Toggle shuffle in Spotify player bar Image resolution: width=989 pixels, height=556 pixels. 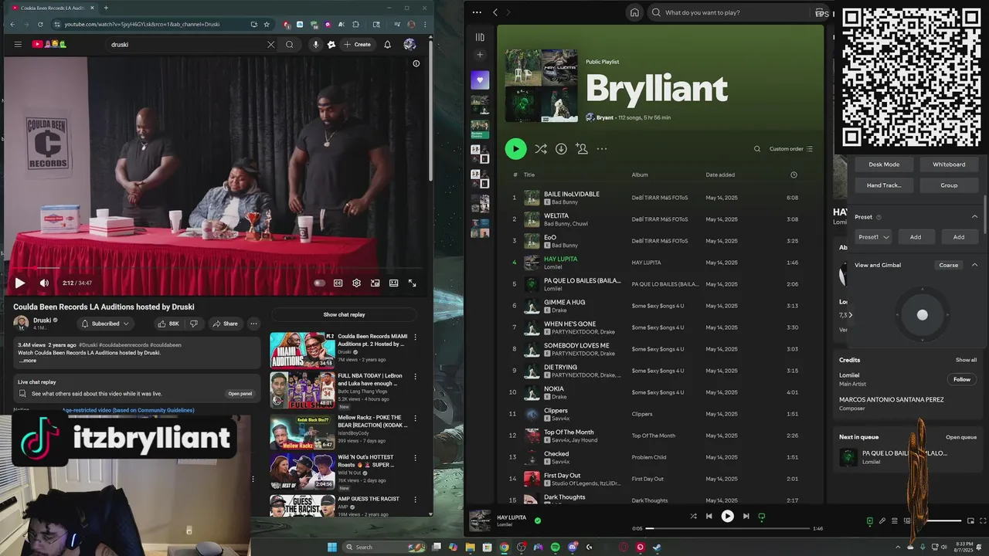693,516
